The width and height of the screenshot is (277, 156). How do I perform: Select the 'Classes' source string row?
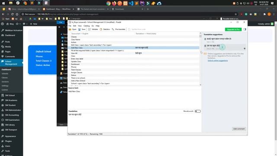click(x=134, y=37)
